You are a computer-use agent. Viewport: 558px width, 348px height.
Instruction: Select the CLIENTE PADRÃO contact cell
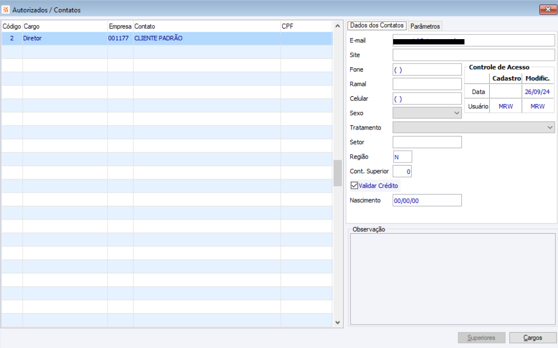pos(207,38)
